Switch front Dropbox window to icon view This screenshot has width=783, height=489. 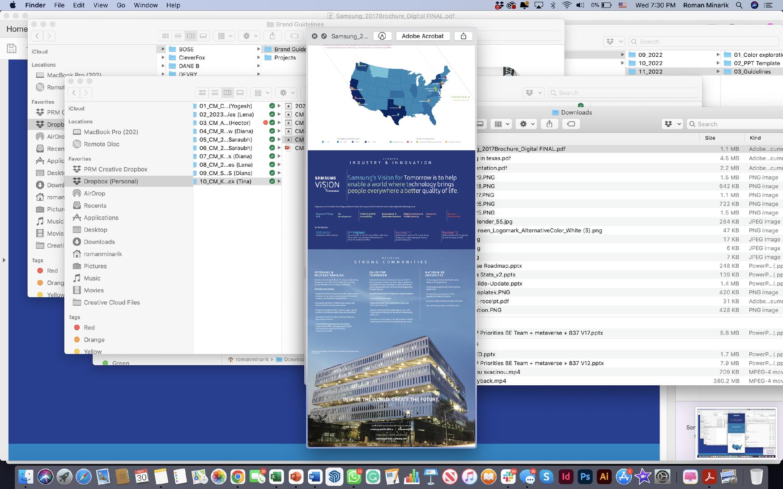point(202,93)
